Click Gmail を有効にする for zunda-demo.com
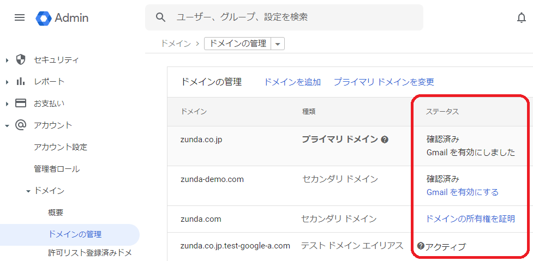Image resolution: width=533 pixels, height=261 pixels. pos(462,192)
